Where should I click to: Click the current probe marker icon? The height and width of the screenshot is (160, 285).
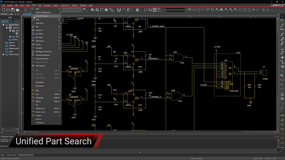click(x=226, y=10)
